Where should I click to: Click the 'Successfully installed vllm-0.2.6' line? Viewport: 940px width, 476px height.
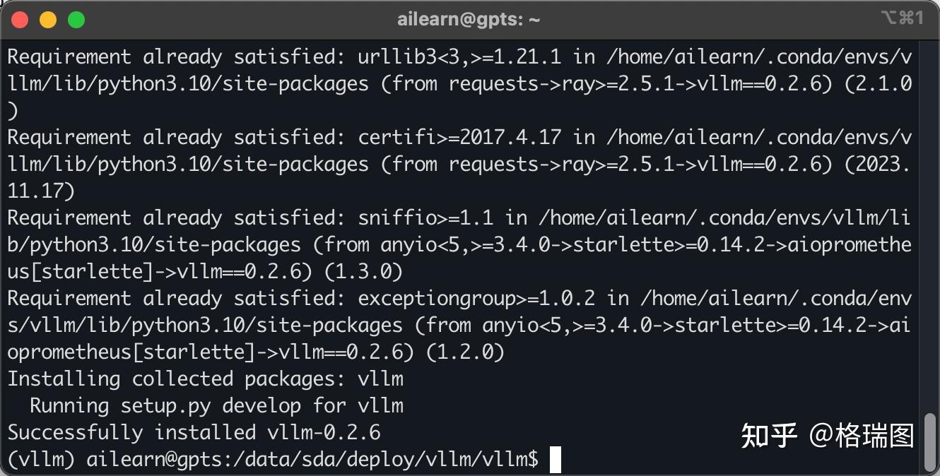194,432
